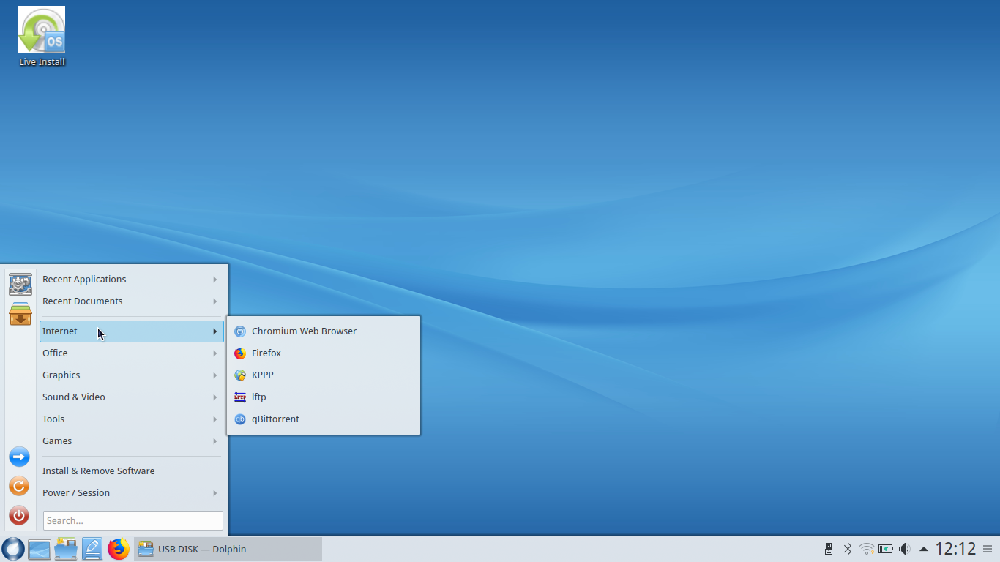1000x562 pixels.
Task: Click the 12:12 clock on the panel
Action: click(955, 549)
